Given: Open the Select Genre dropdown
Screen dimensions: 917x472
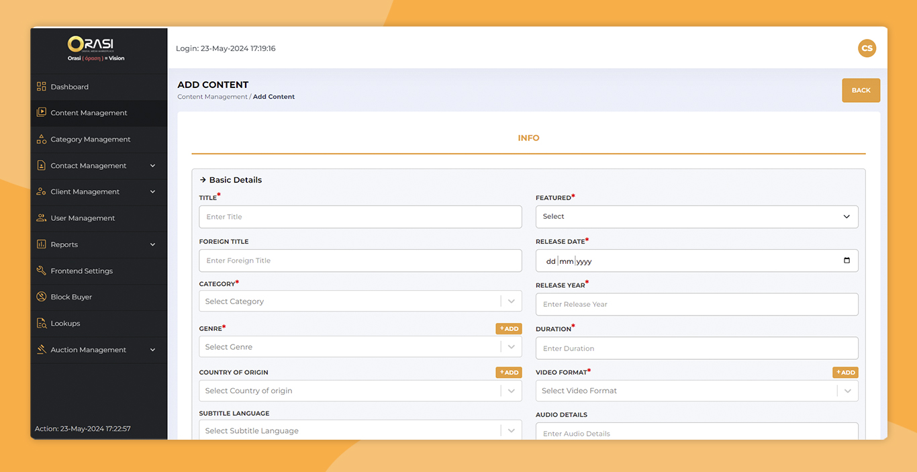Looking at the screenshot, I should coord(360,346).
